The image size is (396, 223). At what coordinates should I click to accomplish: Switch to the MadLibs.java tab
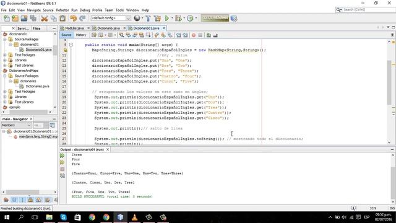coord(74,28)
